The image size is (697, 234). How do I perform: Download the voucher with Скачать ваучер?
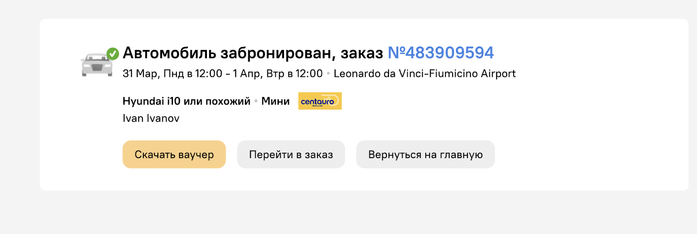[174, 154]
